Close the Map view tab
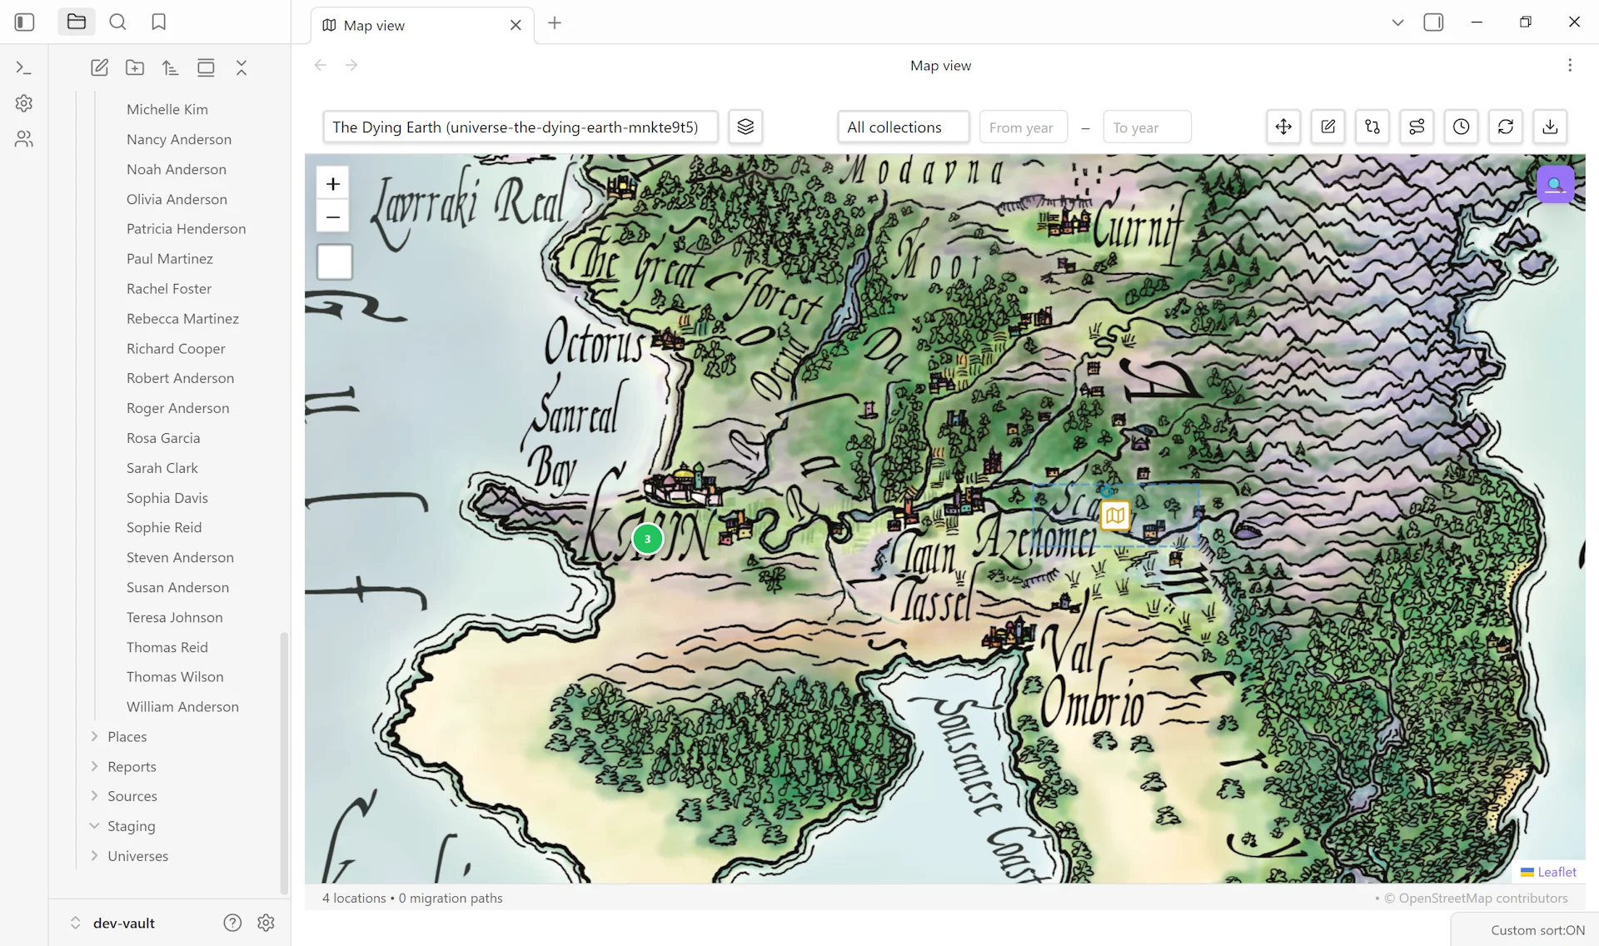 click(x=516, y=26)
